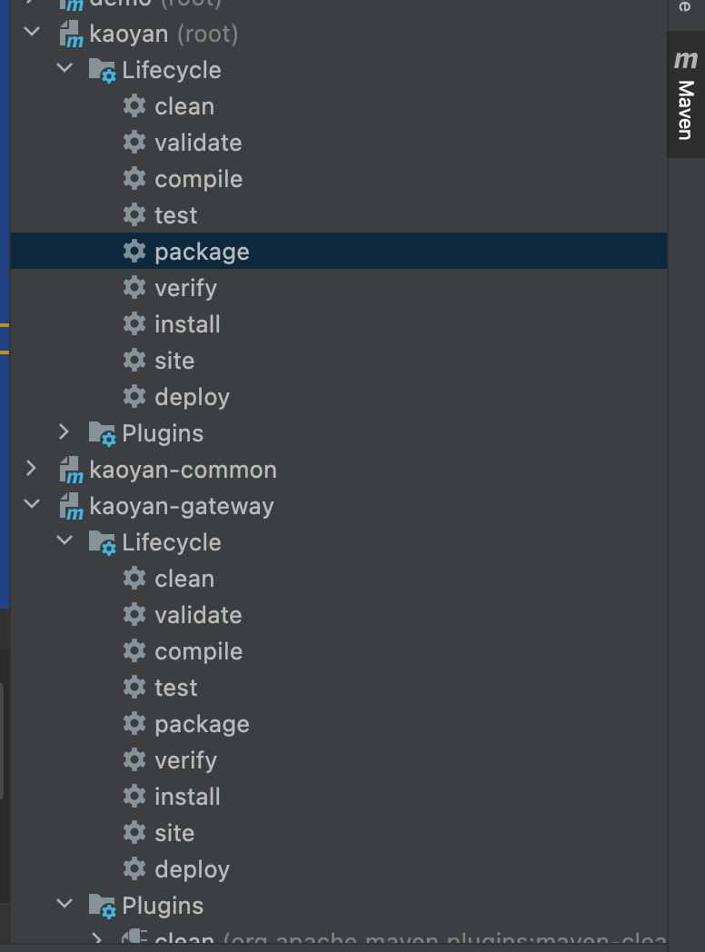Collapse the Plugins node of kaoyan-gateway
Viewport: 705px width, 952px height.
63,906
